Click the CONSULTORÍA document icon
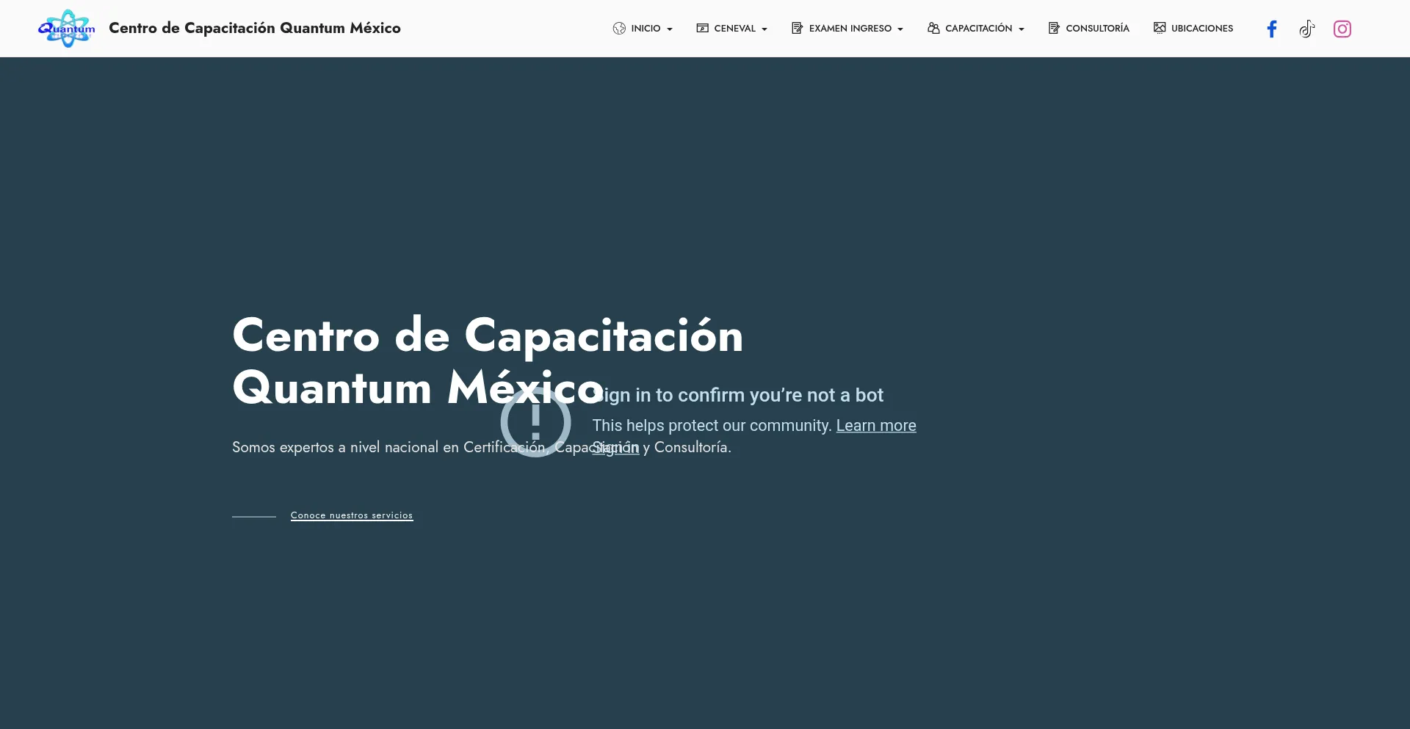Image resolution: width=1410 pixels, height=729 pixels. tap(1054, 28)
